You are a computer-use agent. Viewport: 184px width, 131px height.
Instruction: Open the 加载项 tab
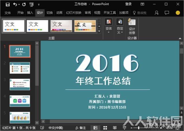point(124,13)
